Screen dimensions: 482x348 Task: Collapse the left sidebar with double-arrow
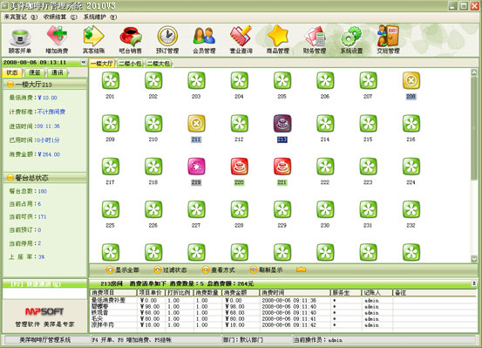pos(84,62)
